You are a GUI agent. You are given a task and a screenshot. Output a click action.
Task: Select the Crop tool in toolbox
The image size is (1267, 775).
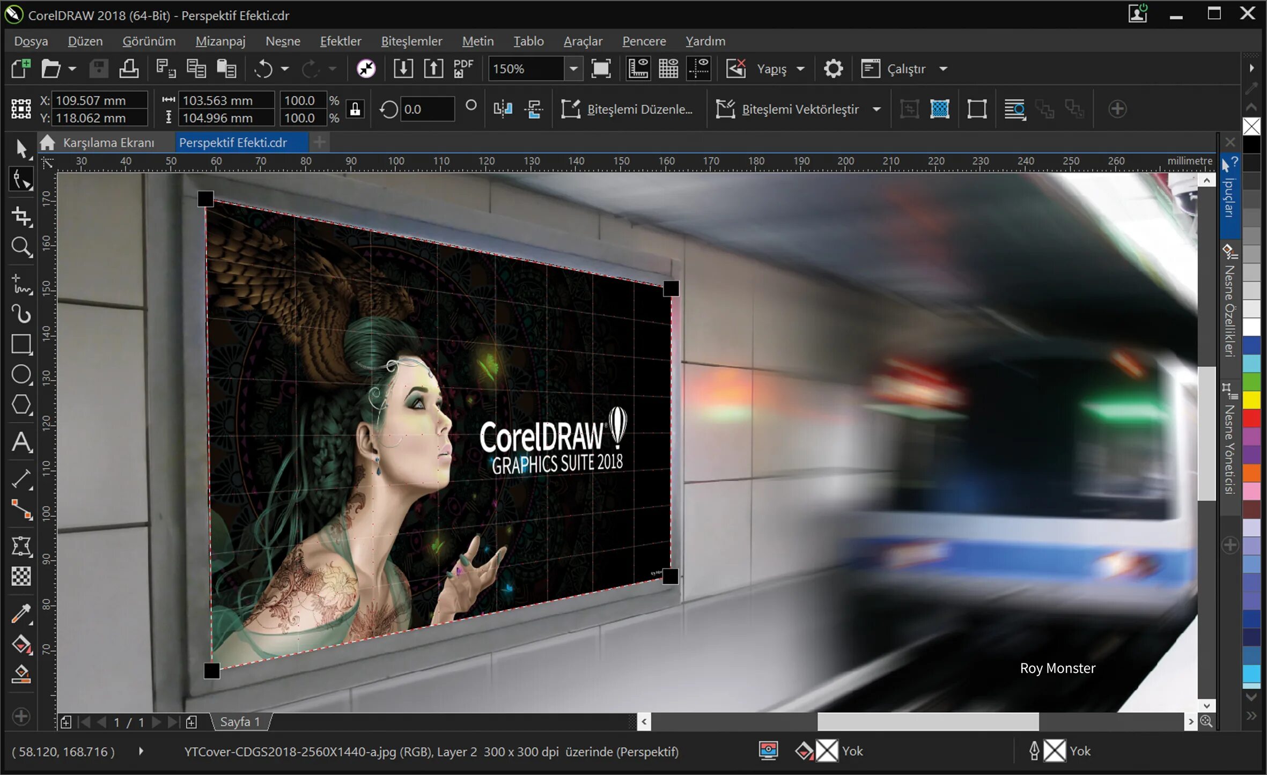tap(21, 216)
